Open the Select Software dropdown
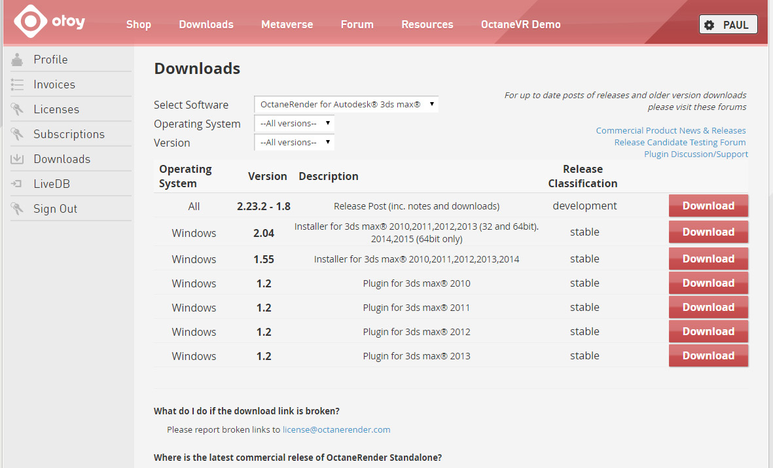 pos(346,105)
